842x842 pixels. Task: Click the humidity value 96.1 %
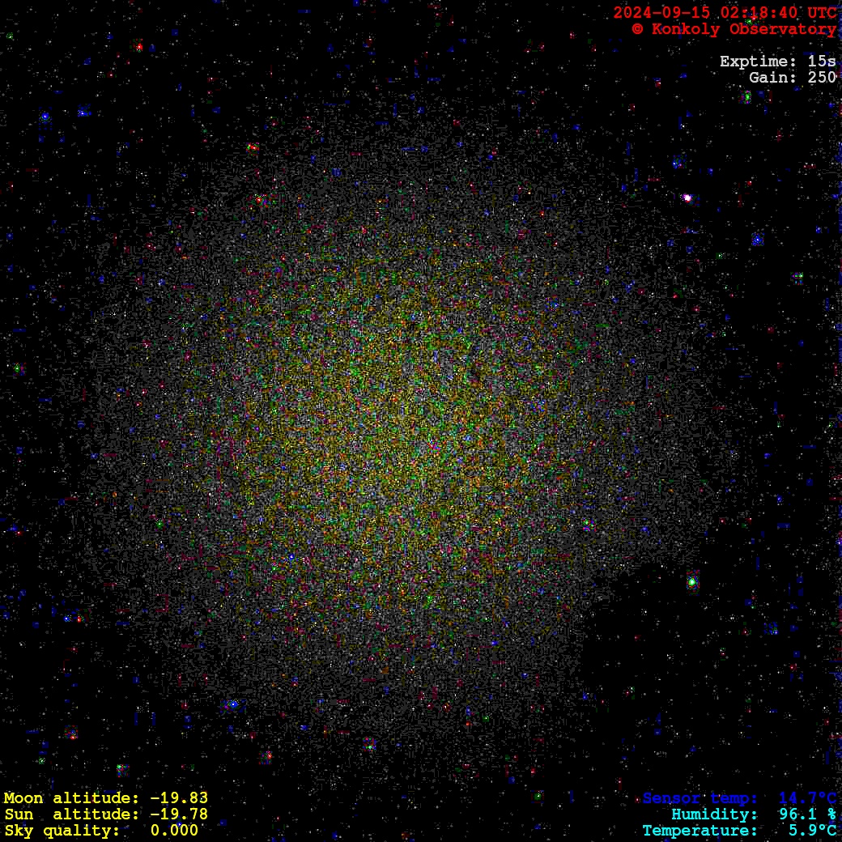807,814
